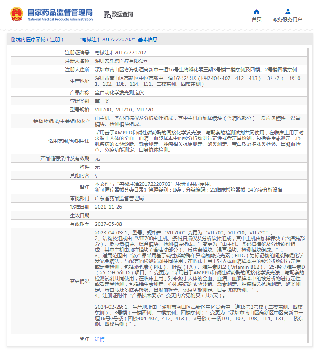Image resolution: width=314 pixels, height=350 pixels.
Task: Select registrant name 深圳泰乐德医疗有限公司
Action: point(122,61)
